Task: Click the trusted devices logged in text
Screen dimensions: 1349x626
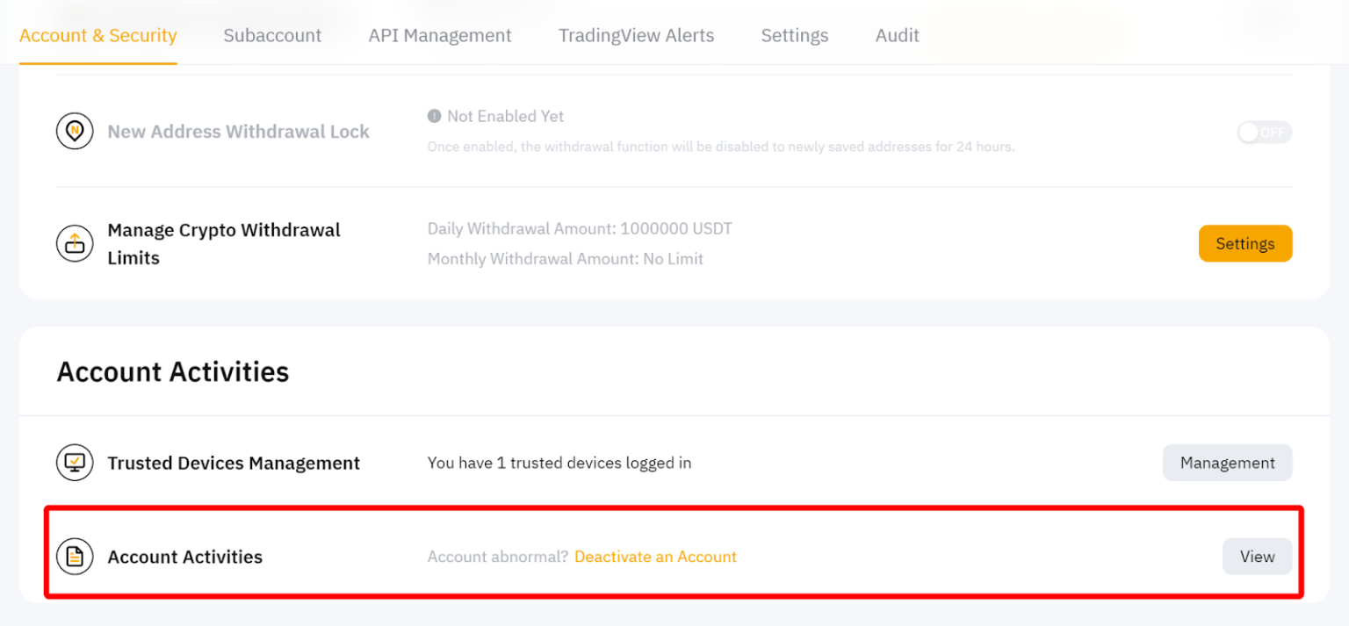Action: (559, 463)
